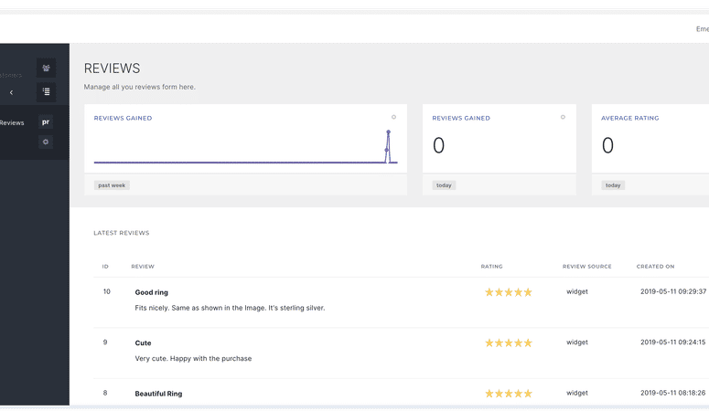709x411 pixels.
Task: Click the options circle on the Reviews Gained chart card
Action: 394,117
